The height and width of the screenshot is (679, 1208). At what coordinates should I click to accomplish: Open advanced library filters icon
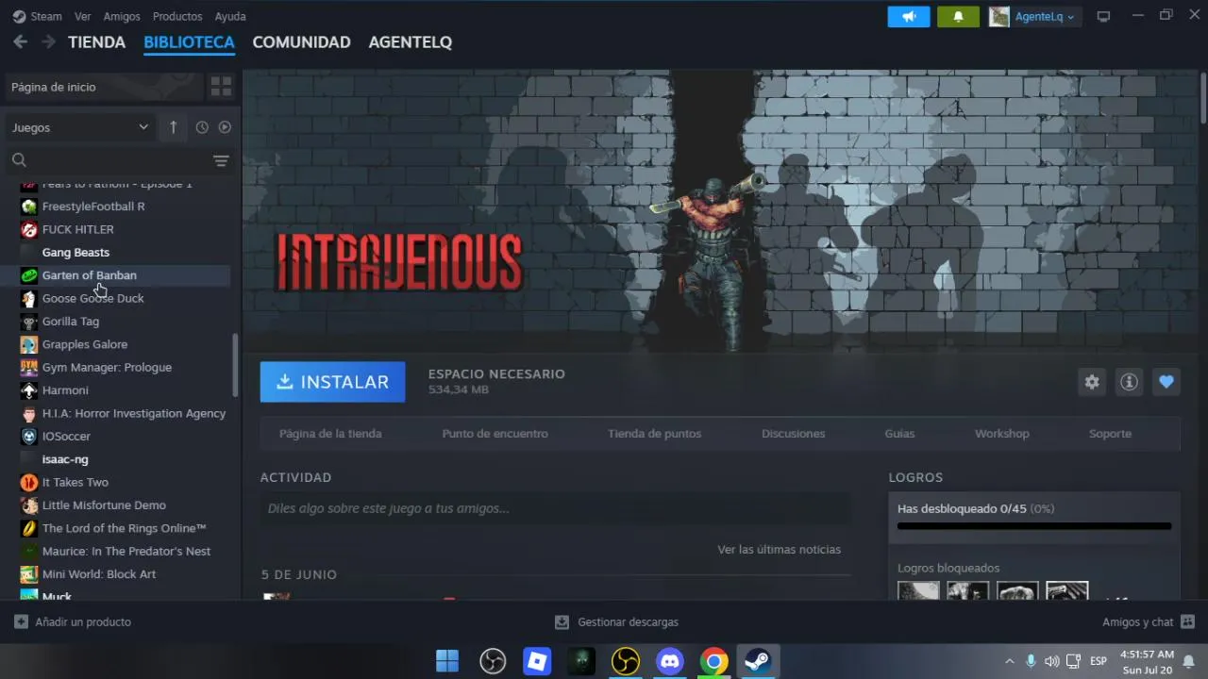pyautogui.click(x=221, y=161)
